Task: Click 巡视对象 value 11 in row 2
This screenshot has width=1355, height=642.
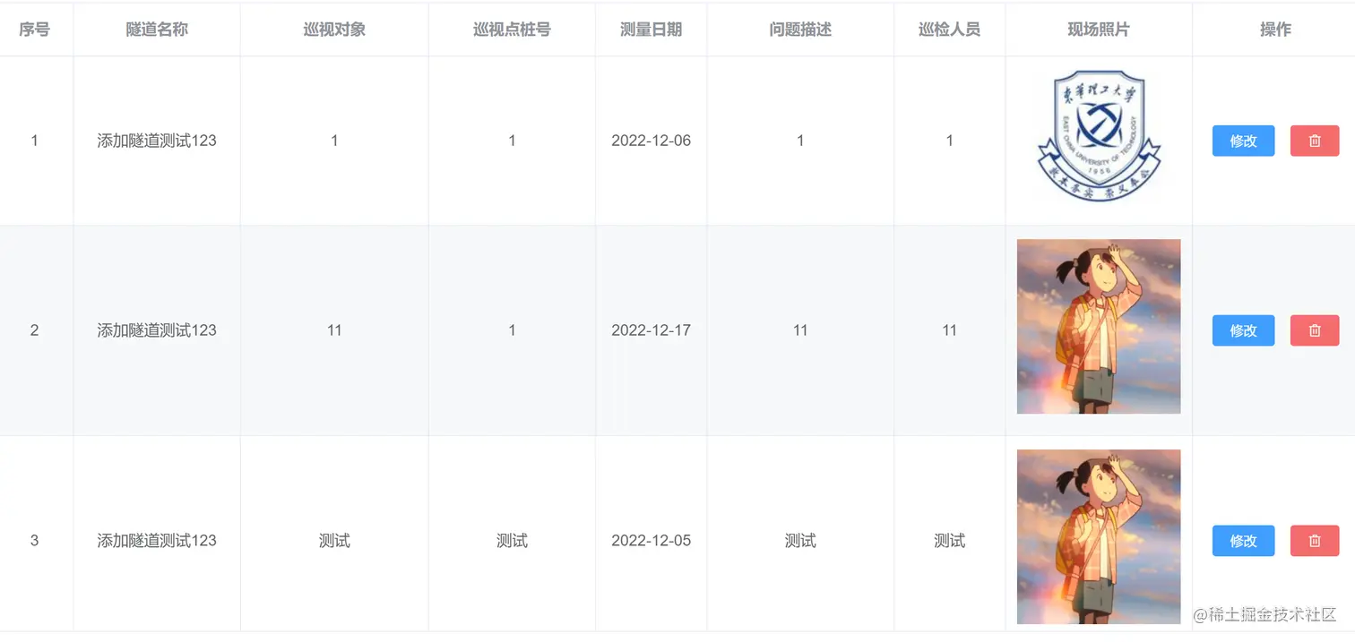Action: point(334,330)
